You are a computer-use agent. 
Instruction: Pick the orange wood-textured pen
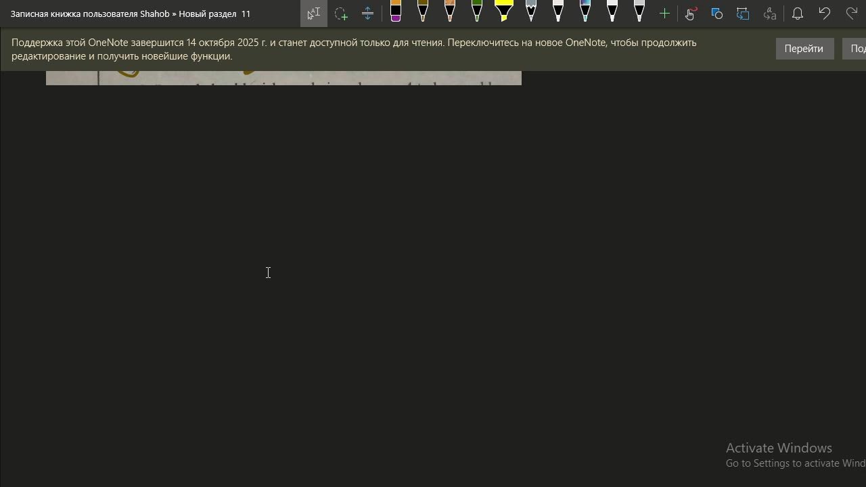(450, 11)
